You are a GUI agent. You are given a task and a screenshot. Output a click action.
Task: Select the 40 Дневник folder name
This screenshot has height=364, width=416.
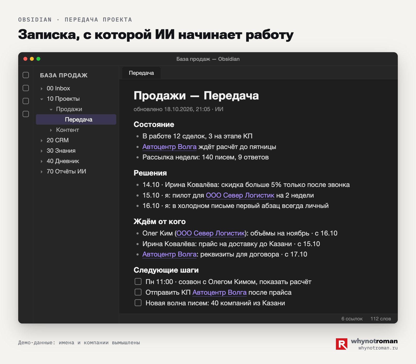[63, 161]
